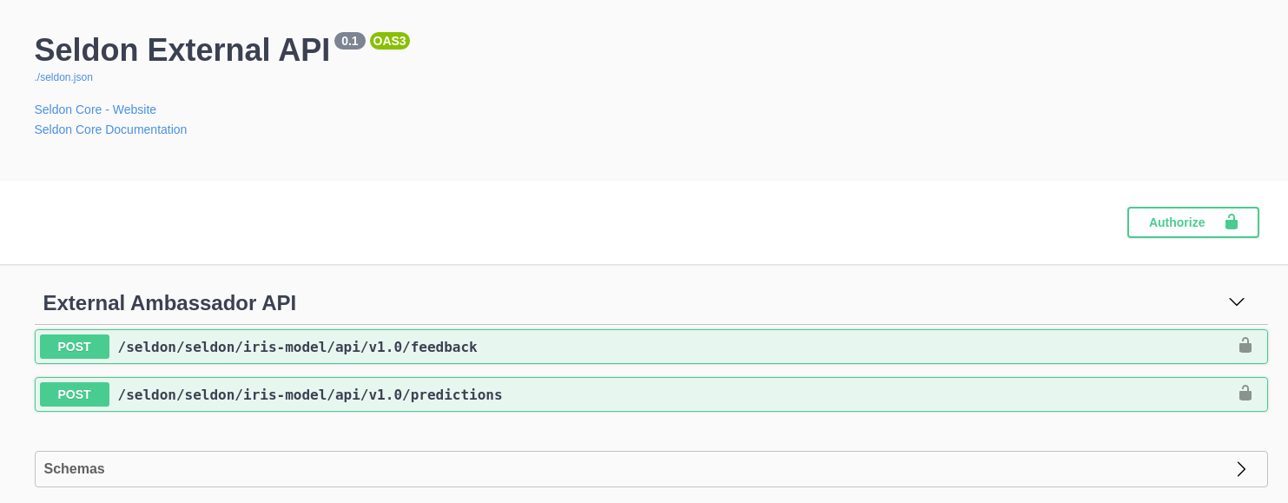Visit the Seldon Core Documentation link
The image size is (1288, 503).
pyautogui.click(x=110, y=129)
